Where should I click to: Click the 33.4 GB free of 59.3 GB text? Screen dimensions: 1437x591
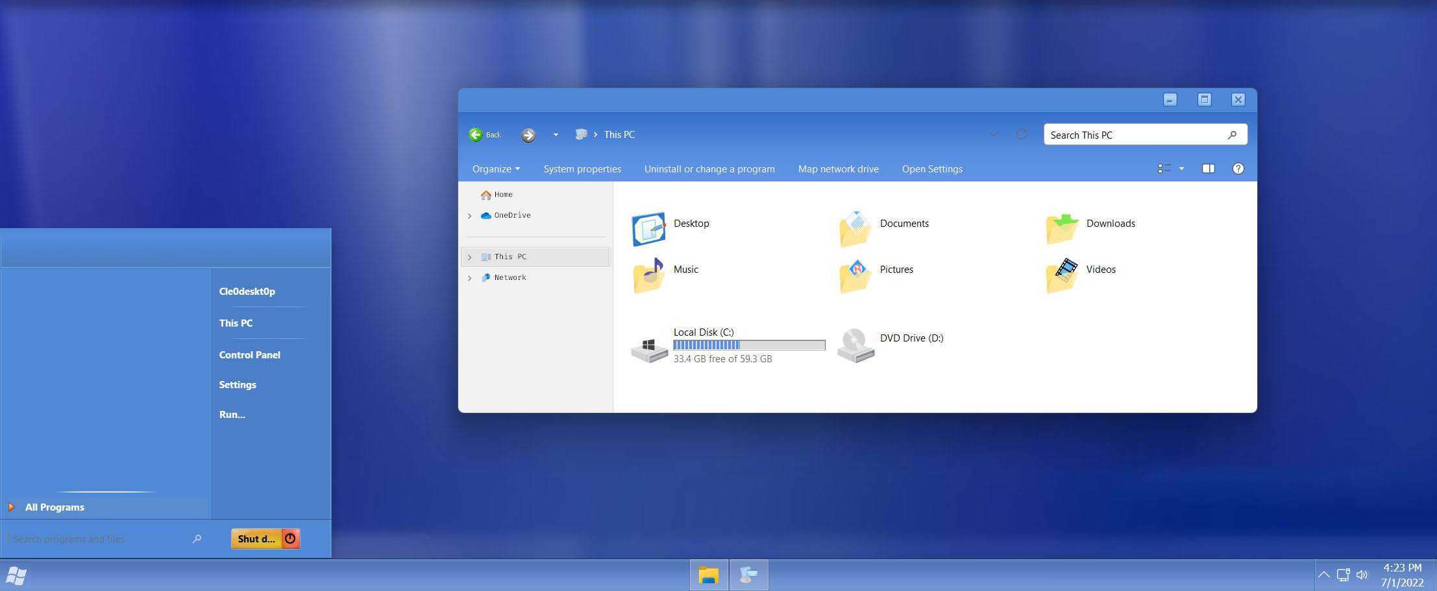722,359
